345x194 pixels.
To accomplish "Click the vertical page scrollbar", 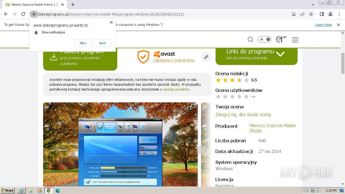I will click(343, 63).
